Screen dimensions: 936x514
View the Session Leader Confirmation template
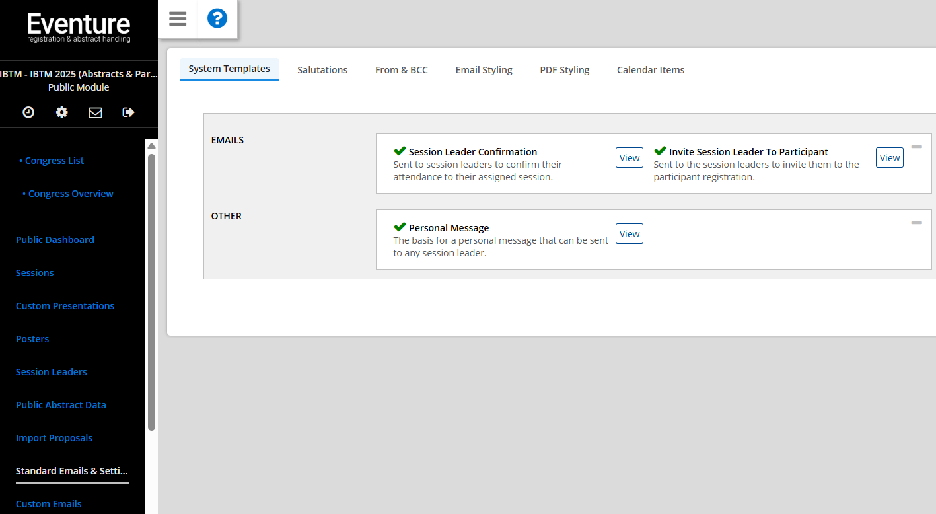[629, 158]
